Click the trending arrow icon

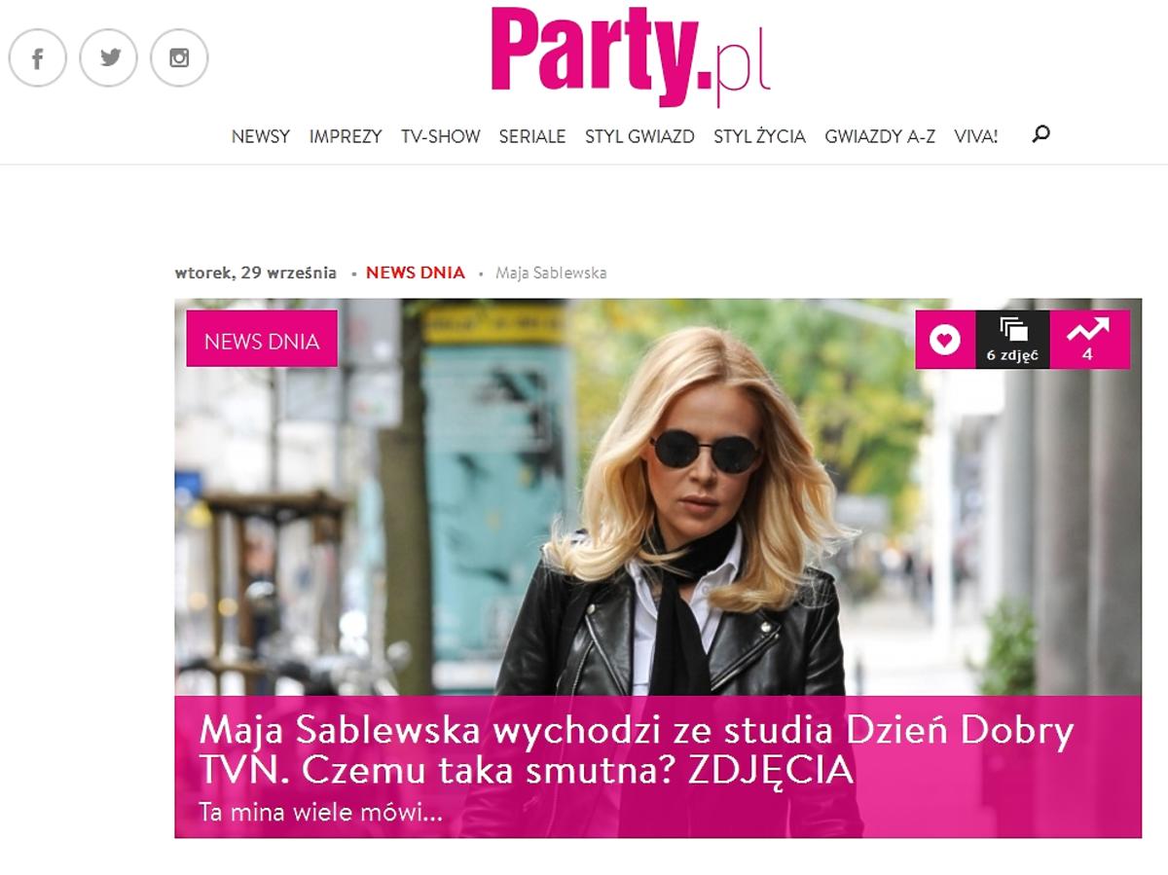[x=1088, y=340]
